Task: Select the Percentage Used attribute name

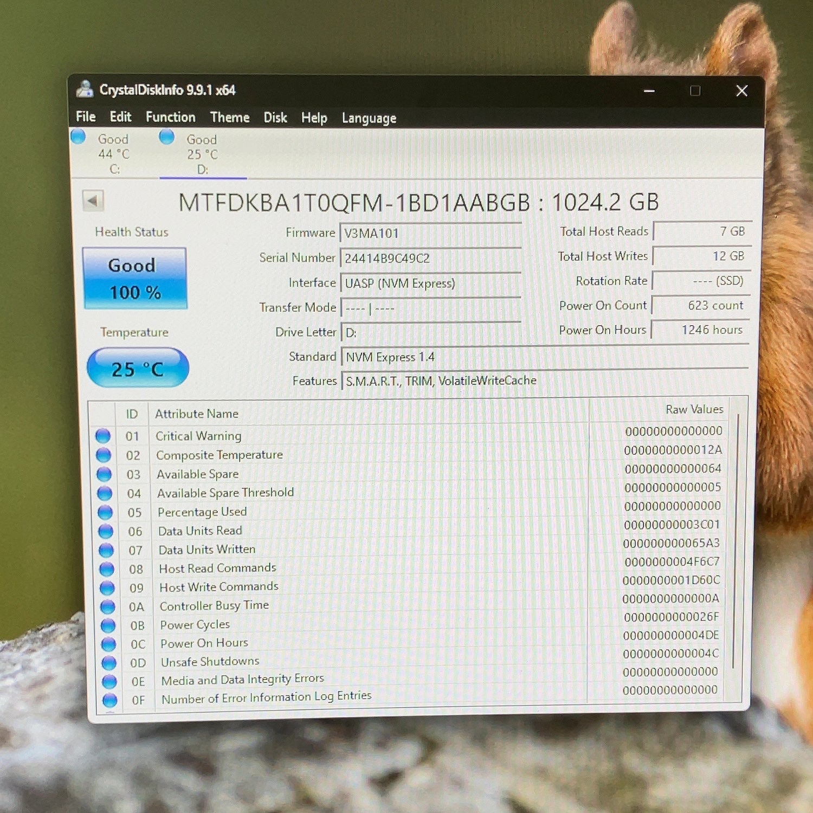Action: tap(202, 512)
